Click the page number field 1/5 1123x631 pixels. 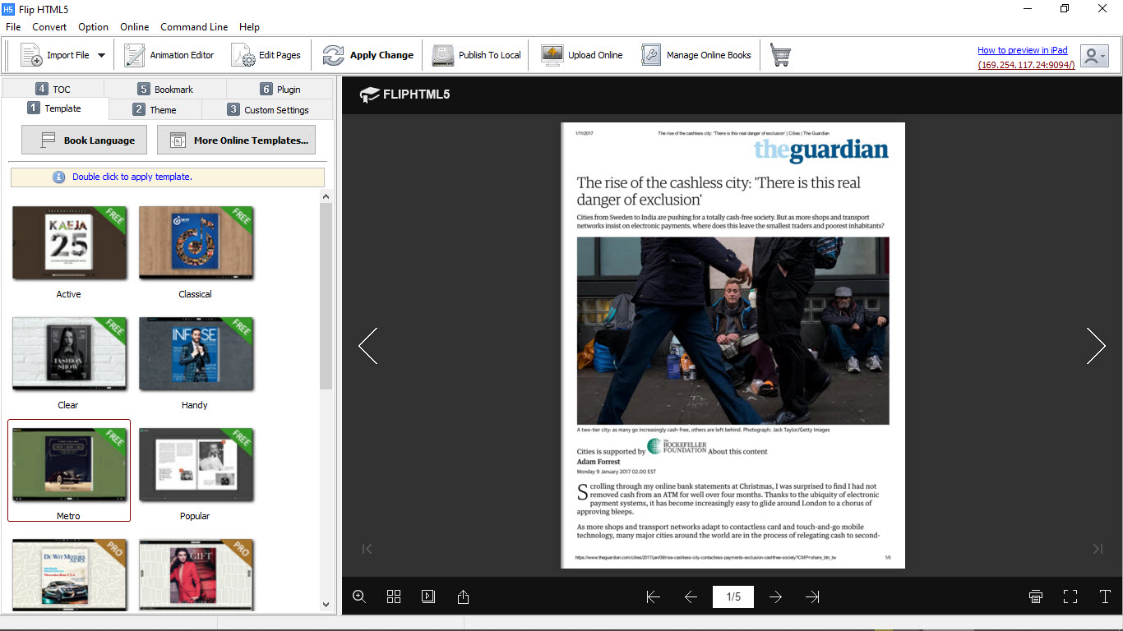click(x=733, y=596)
